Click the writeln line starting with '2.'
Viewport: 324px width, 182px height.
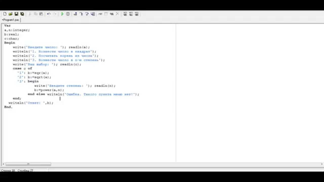pos(56,56)
